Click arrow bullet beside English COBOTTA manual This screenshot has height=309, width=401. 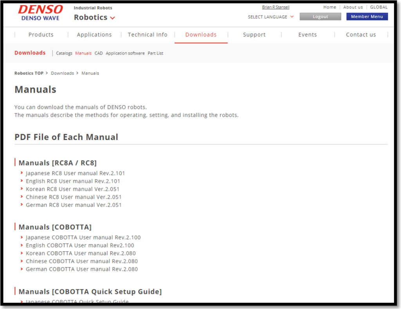[x=22, y=245]
